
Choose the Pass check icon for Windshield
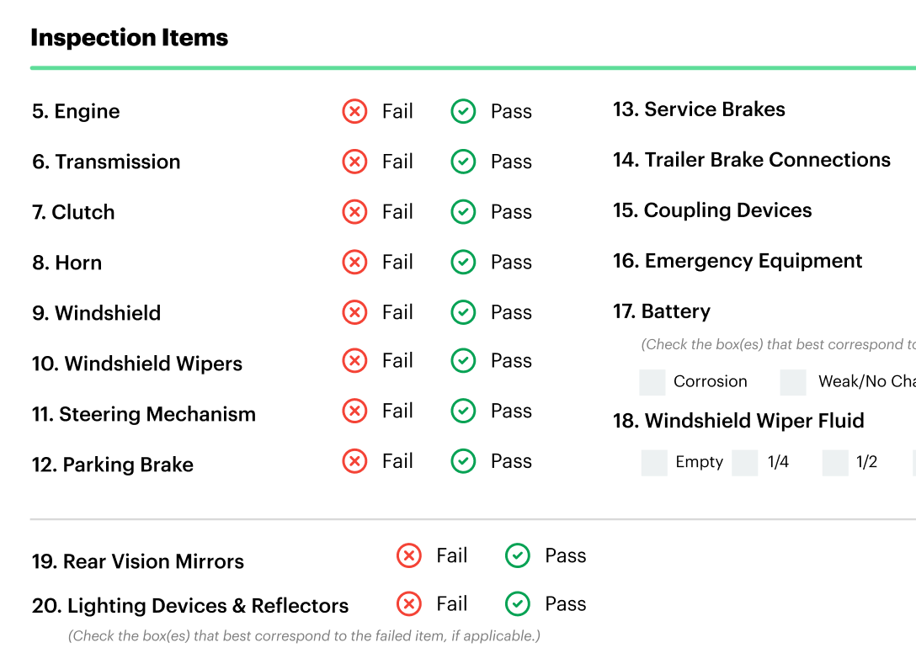point(463,311)
